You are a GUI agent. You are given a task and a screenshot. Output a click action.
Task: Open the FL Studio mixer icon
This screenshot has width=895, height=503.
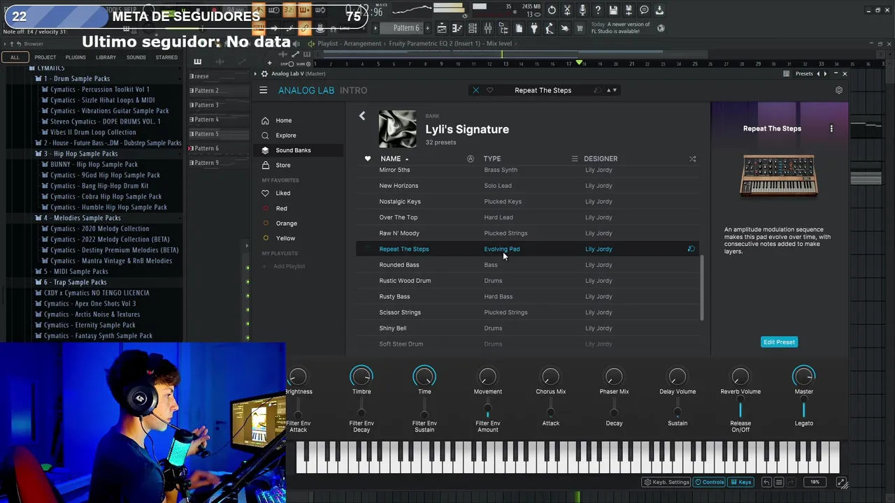(488, 28)
